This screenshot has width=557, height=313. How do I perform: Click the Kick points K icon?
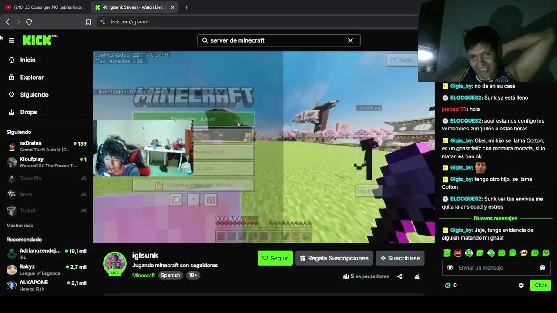(447, 286)
